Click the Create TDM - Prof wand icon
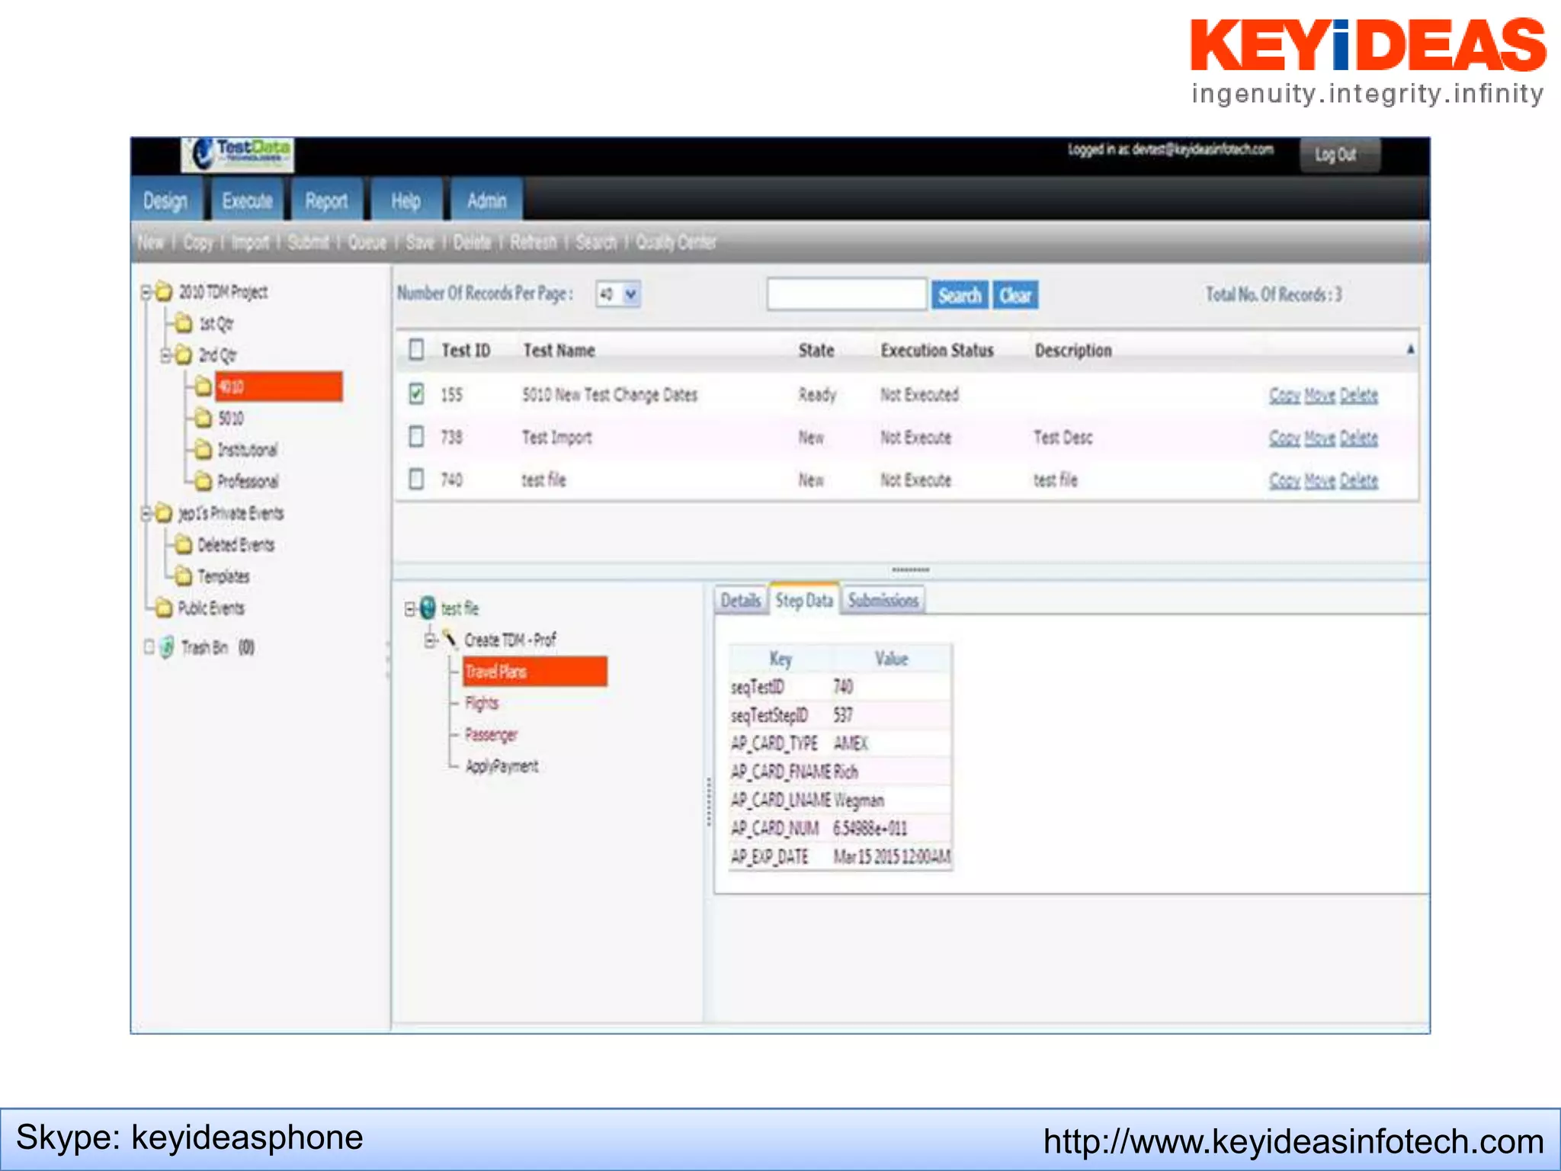The width and height of the screenshot is (1561, 1171). [450, 638]
